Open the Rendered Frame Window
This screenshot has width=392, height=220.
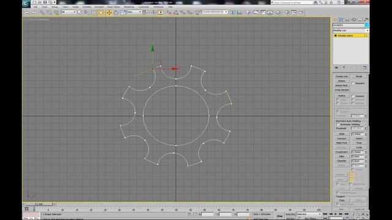point(294,12)
